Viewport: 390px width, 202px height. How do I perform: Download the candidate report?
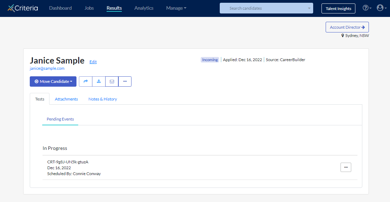pos(99,81)
